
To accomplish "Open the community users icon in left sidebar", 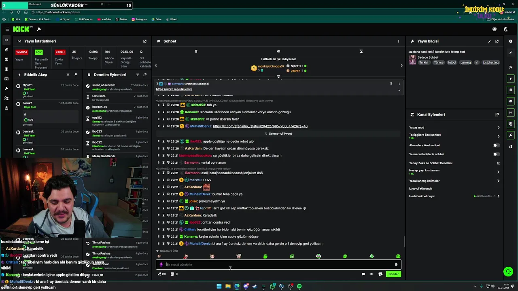I will [x=6, y=98].
